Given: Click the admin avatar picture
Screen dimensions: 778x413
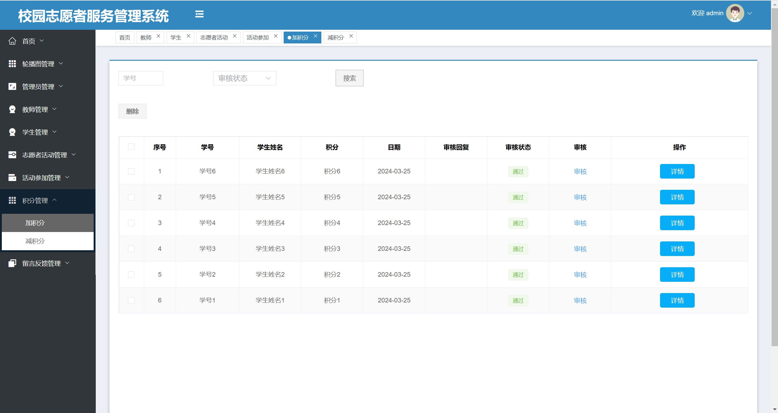Looking at the screenshot, I should pos(735,13).
